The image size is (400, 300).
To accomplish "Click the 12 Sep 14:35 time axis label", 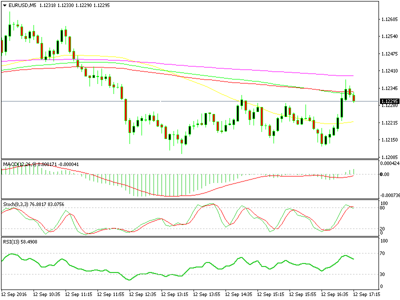I will pyautogui.click(x=239, y=294).
